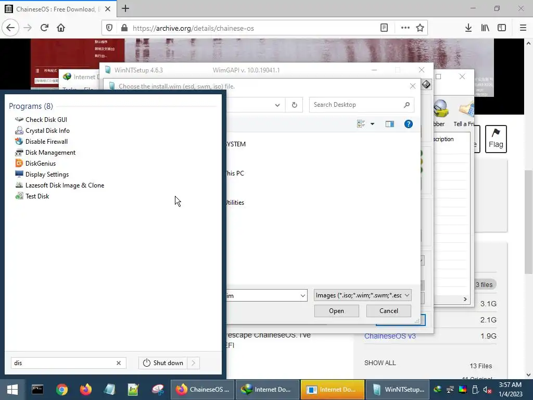The width and height of the screenshot is (533, 400).
Task: Open the ChaineseOS v3 download link
Action: pyautogui.click(x=390, y=336)
